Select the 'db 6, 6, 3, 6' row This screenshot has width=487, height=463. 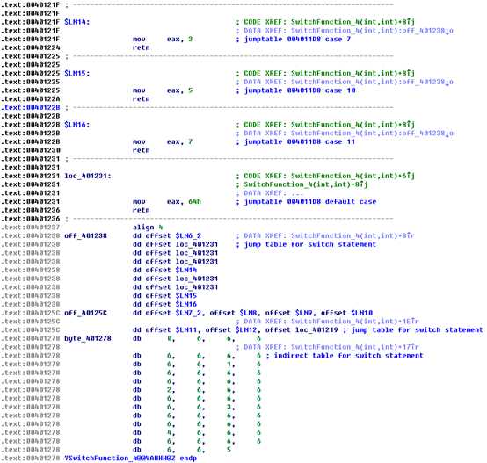click(x=197, y=407)
